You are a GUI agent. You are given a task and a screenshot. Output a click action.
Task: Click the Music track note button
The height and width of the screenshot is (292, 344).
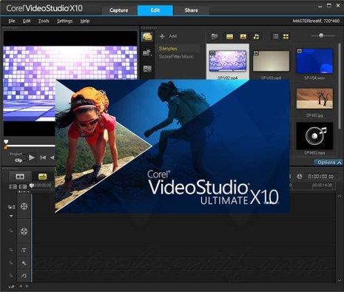24,276
